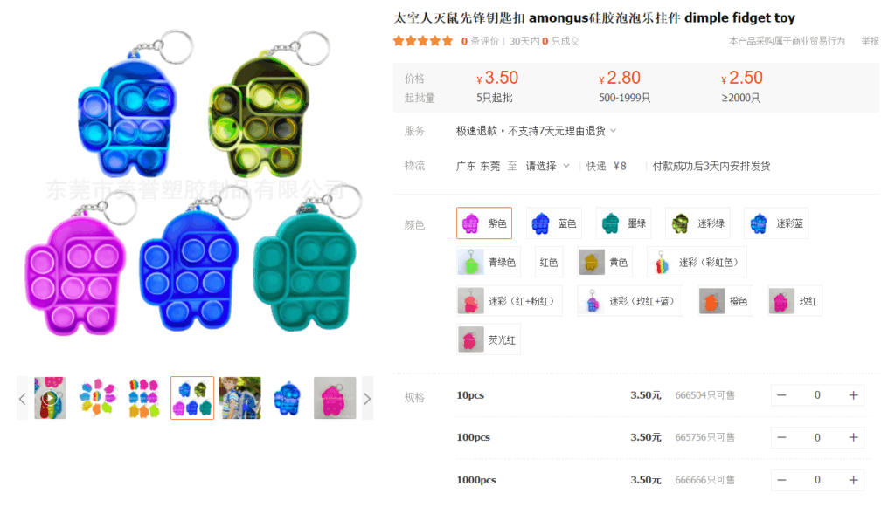Select the 橙色 orange color option
This screenshot has height=507, width=895.
click(x=725, y=301)
